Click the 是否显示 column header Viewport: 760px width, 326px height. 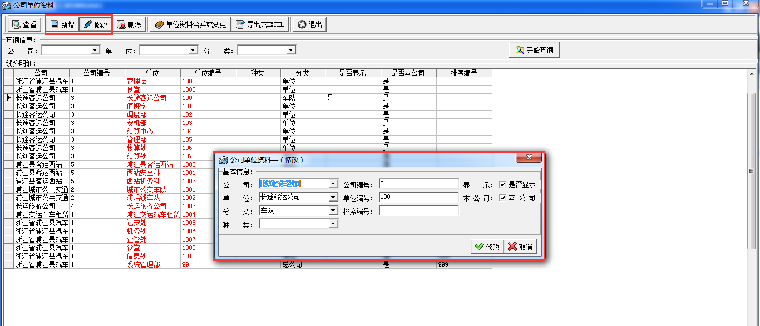point(353,73)
